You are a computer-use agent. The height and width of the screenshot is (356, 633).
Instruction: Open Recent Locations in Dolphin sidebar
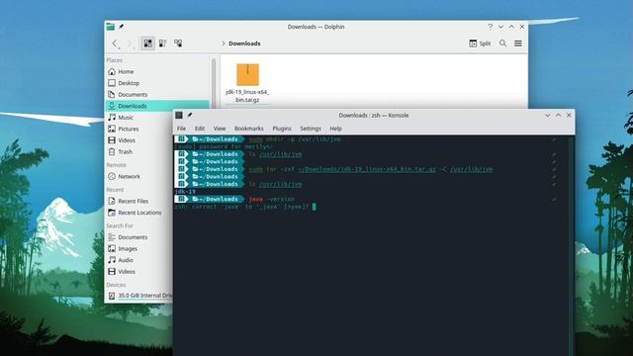139,213
